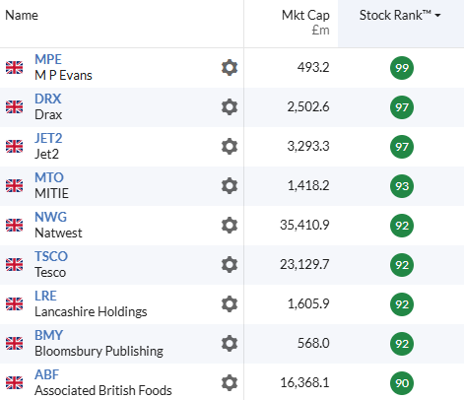Select the company name Jet2

[x=46, y=155]
